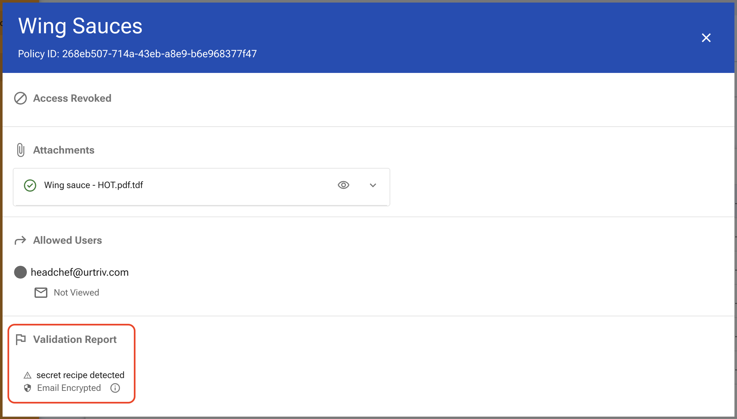Click the Validation Report flag icon
This screenshot has height=419, width=737.
(21, 339)
